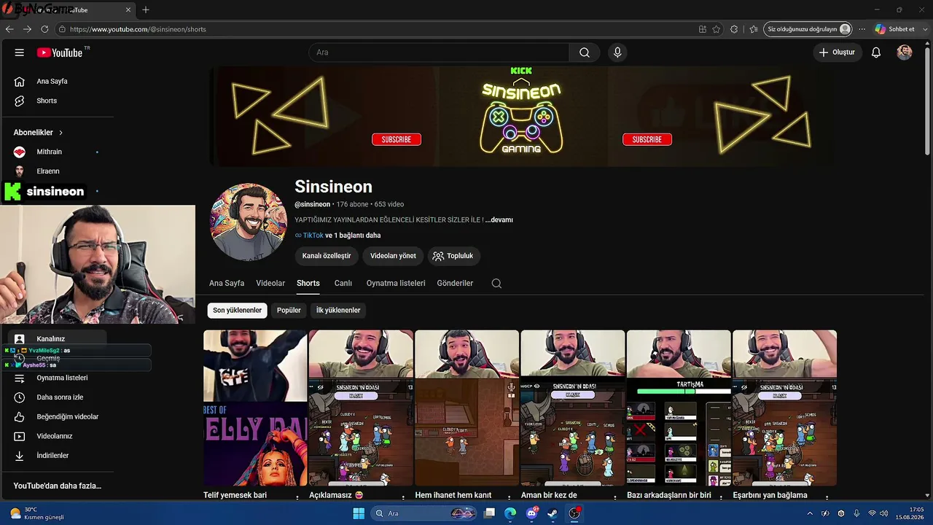Screen dimensions: 933x525
Task: Open a new browser tab
Action: 146,10
